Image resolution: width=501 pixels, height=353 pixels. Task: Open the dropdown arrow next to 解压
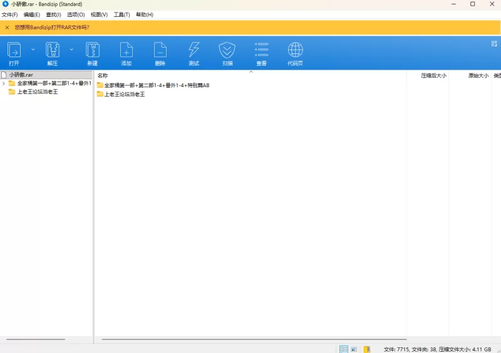pos(71,49)
